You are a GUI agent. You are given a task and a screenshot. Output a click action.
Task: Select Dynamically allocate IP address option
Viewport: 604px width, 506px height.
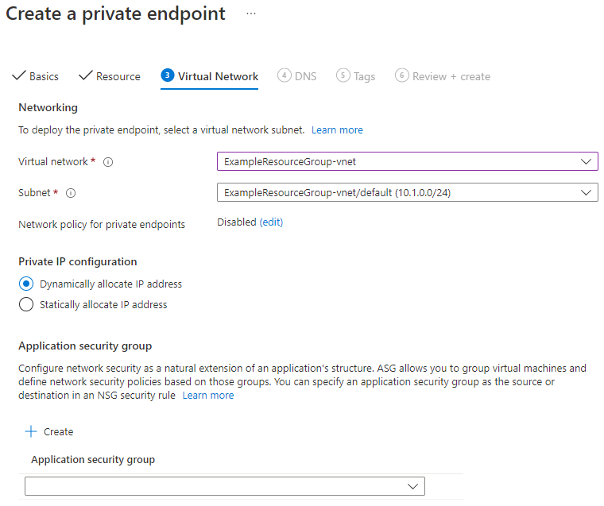coord(26,284)
